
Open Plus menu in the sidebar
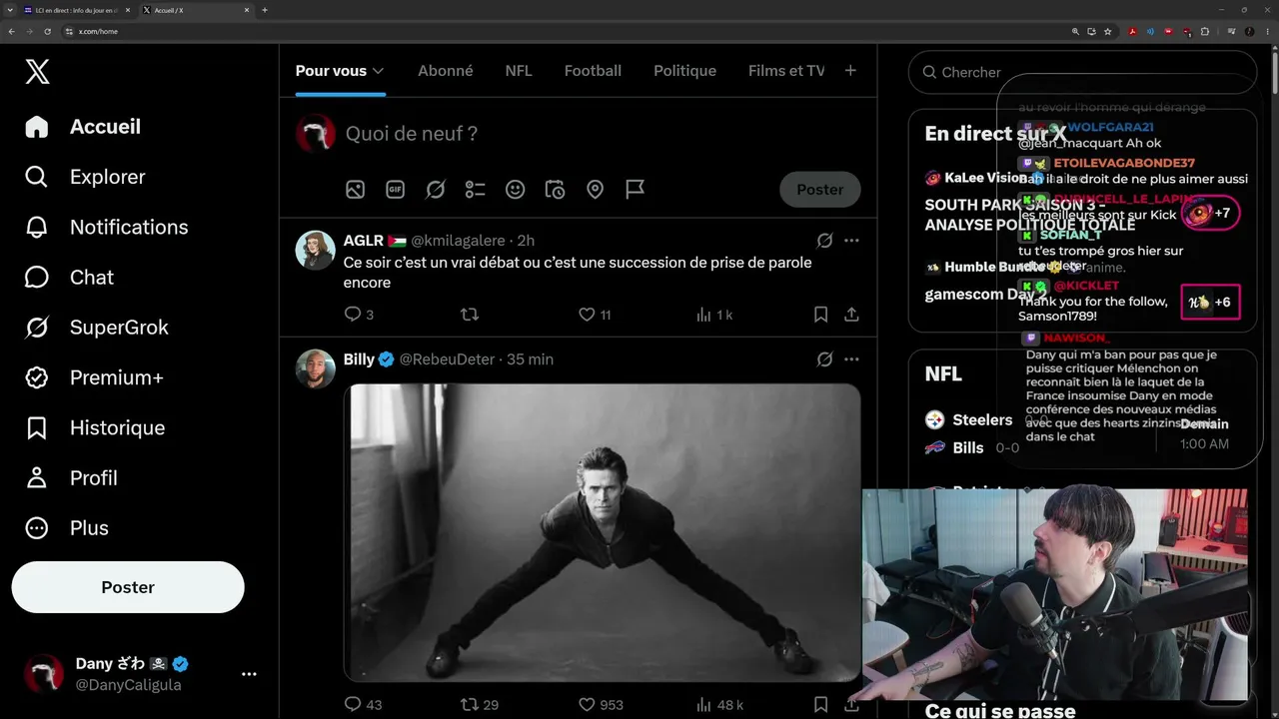tap(67, 527)
